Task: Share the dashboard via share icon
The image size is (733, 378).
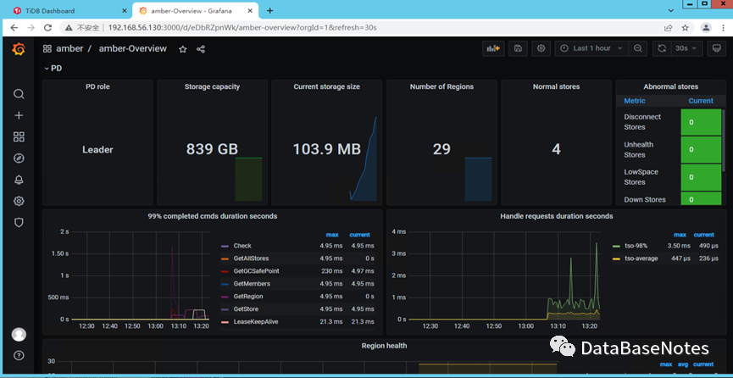Action: pos(201,49)
